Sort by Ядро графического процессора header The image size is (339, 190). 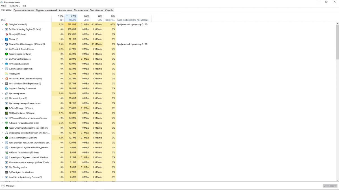(x=134, y=18)
